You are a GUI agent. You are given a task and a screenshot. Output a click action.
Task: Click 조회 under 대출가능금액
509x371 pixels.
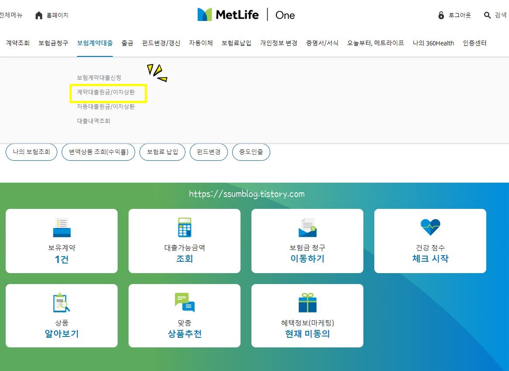click(185, 259)
